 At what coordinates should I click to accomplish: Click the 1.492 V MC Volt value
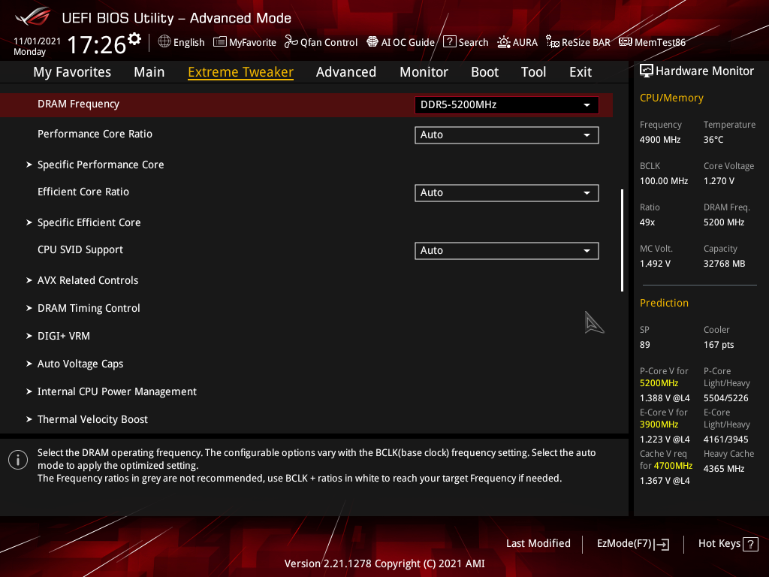pos(655,264)
